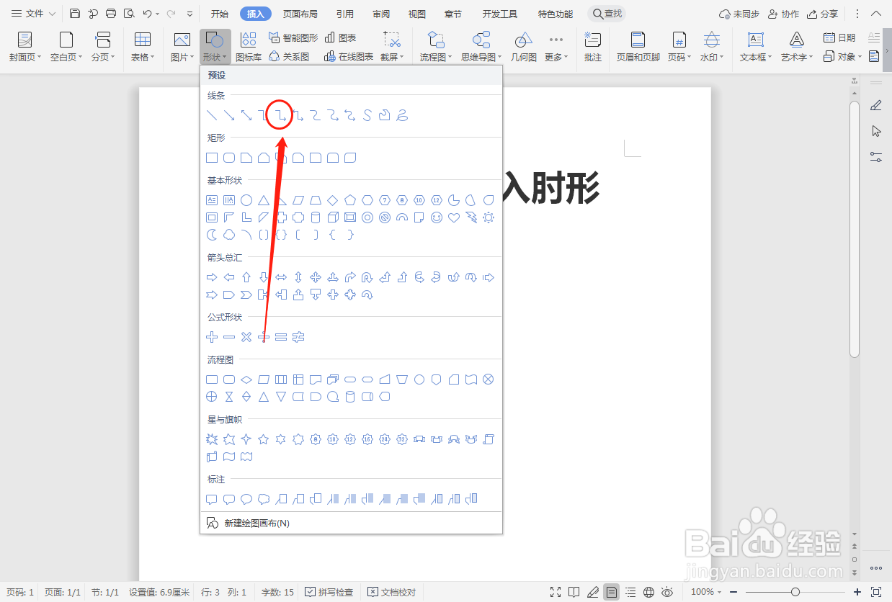The image size is (892, 602).
Task: Select the sun basic shape
Action: pyautogui.click(x=489, y=217)
